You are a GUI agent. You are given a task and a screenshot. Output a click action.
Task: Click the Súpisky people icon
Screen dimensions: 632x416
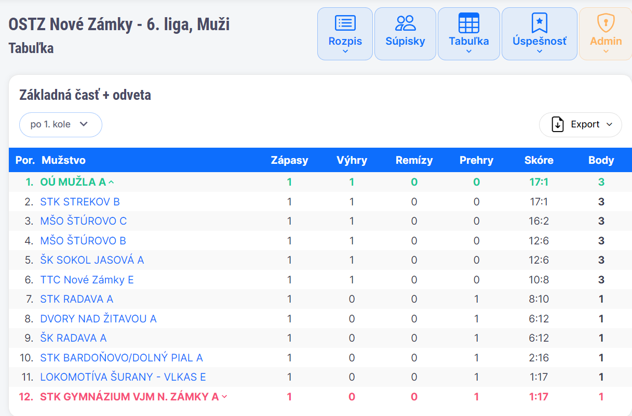(x=406, y=23)
